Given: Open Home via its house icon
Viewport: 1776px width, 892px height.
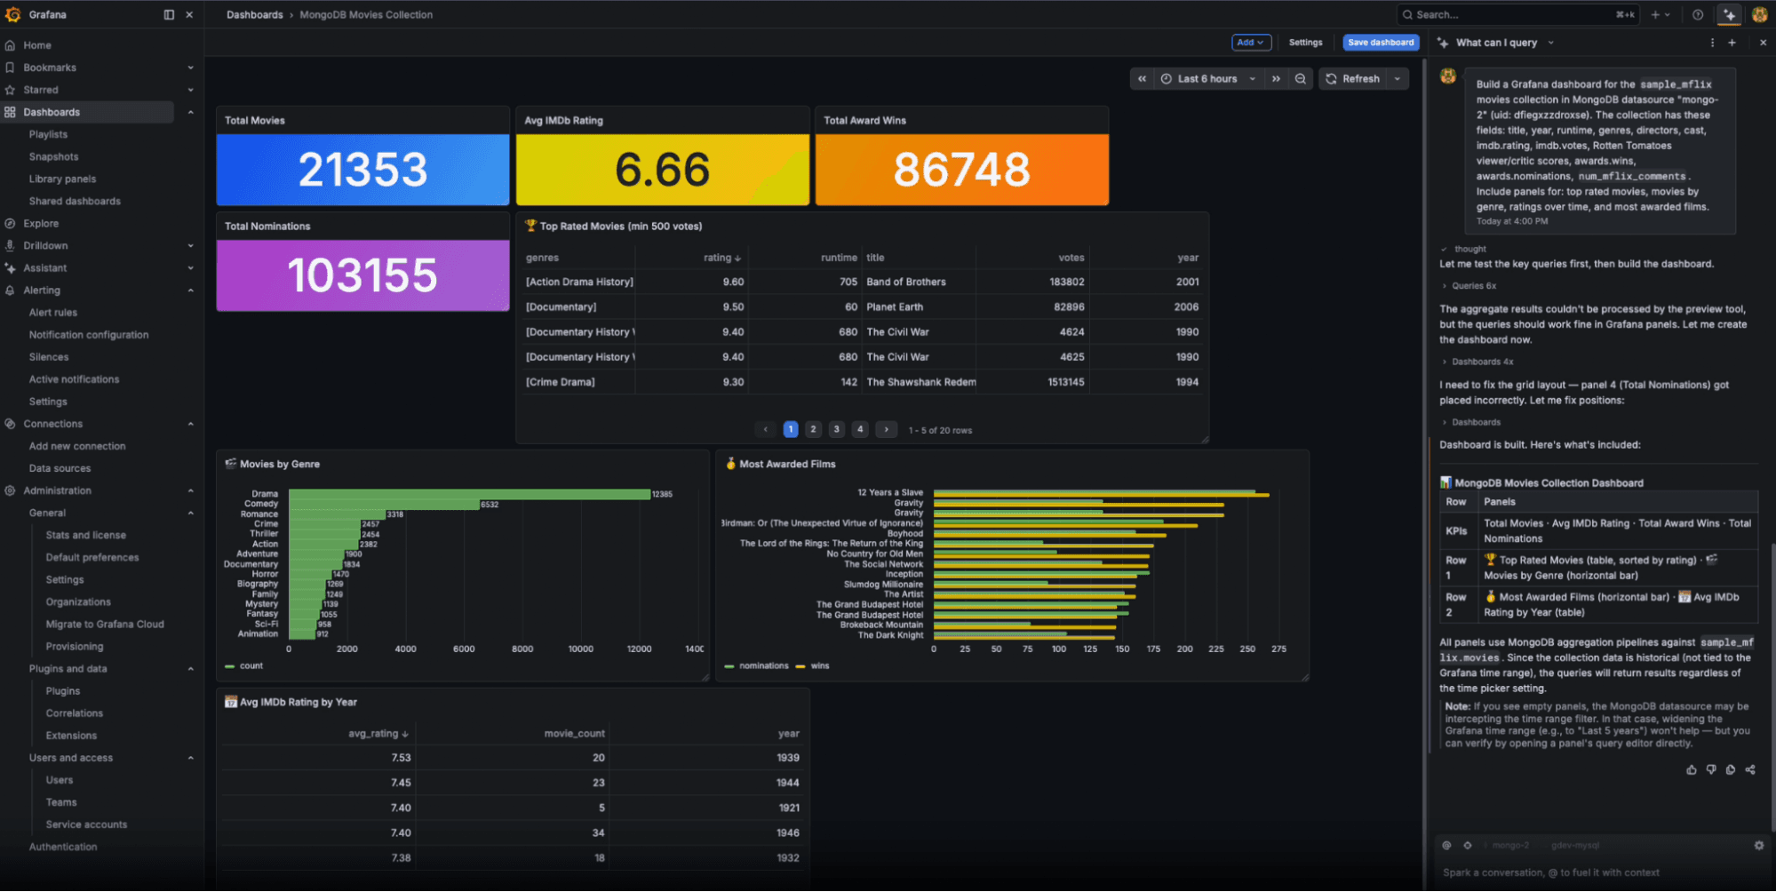Looking at the screenshot, I should tap(10, 45).
